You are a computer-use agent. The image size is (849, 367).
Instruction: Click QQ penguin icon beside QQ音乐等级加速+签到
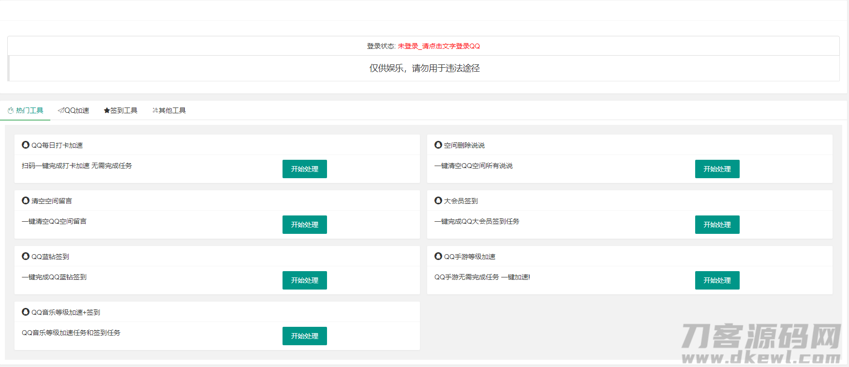(26, 312)
